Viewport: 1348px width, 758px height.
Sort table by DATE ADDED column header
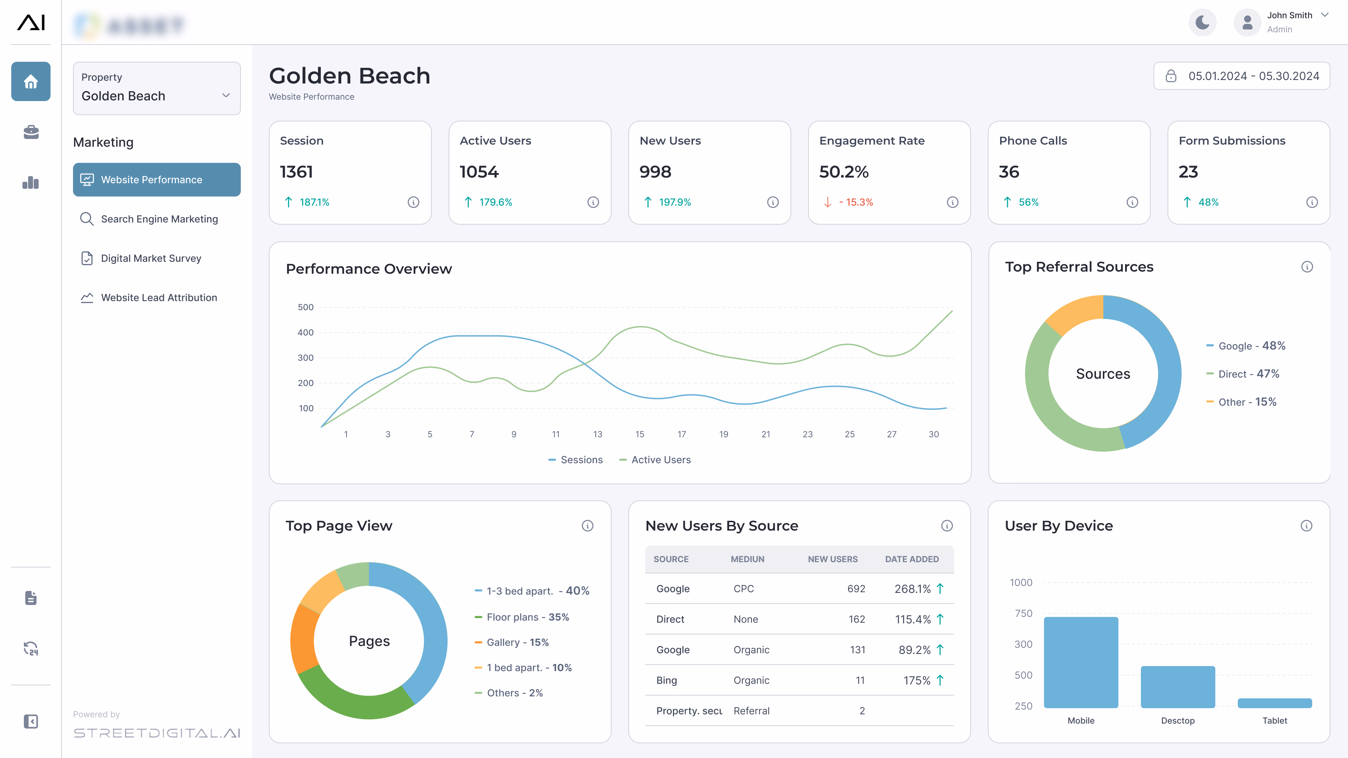click(x=912, y=559)
